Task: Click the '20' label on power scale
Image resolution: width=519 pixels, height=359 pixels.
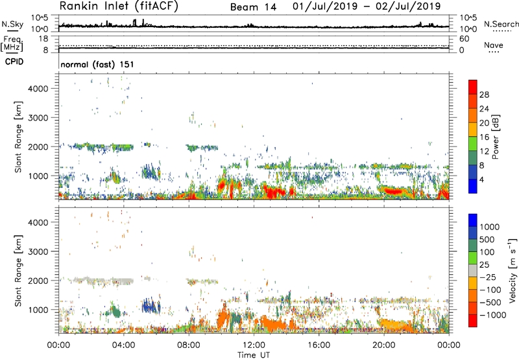Action: (x=484, y=123)
